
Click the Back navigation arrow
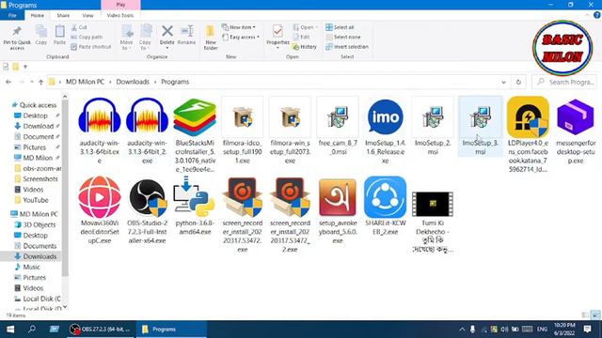pos(8,82)
